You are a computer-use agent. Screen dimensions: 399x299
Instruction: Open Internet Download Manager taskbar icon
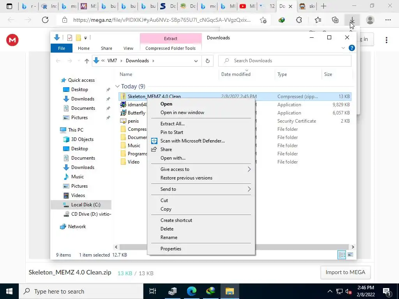click(210, 291)
